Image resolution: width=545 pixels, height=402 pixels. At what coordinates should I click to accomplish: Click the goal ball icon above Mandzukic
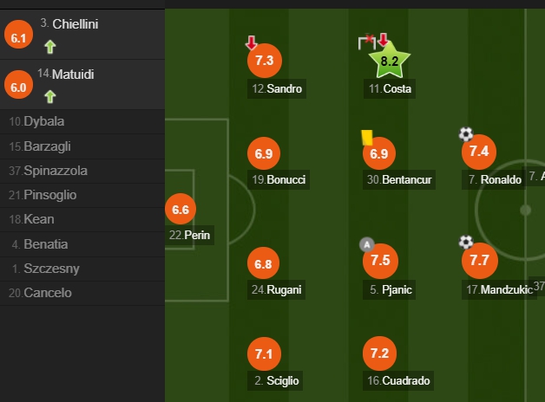coord(466,242)
